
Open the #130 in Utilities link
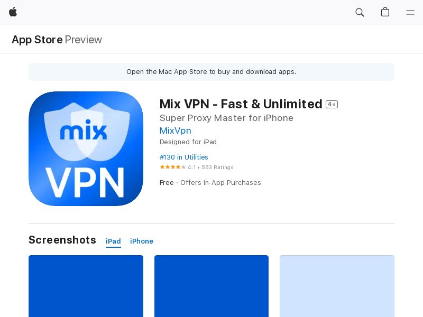(x=183, y=157)
